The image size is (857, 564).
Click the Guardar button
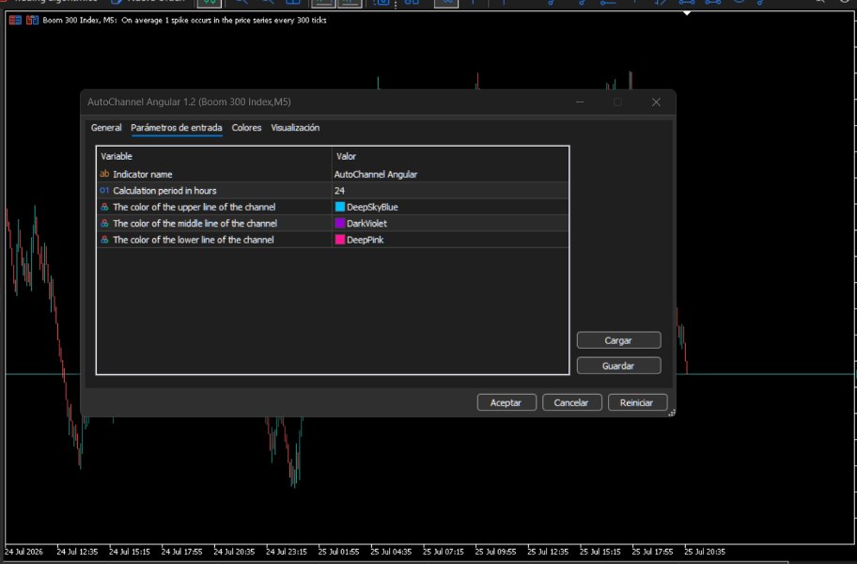(618, 366)
